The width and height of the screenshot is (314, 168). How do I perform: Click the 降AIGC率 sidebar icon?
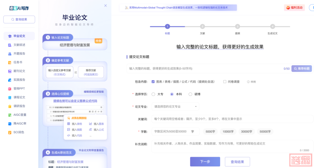(10, 124)
